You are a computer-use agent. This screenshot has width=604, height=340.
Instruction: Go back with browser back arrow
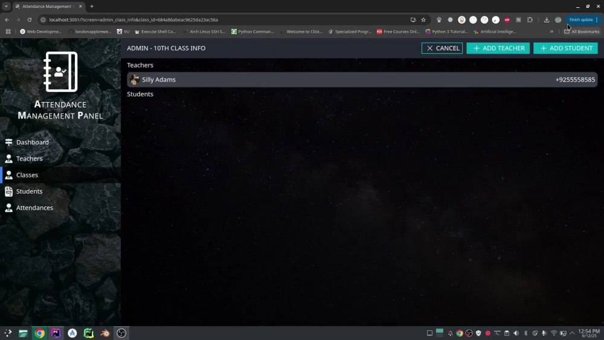point(7,20)
